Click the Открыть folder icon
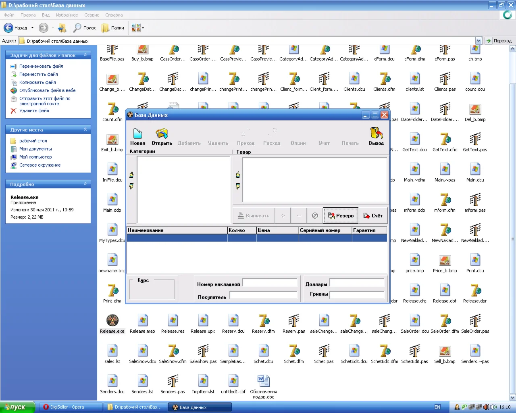 coord(162,133)
